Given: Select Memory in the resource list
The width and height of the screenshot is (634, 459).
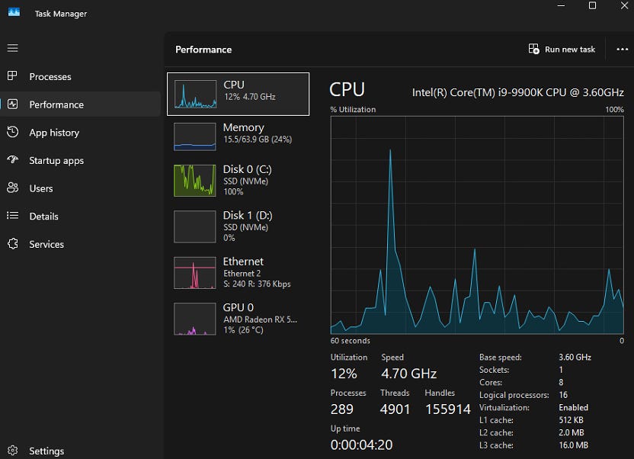Looking at the screenshot, I should pos(238,136).
